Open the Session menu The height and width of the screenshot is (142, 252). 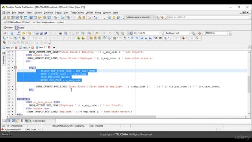tap(38, 13)
